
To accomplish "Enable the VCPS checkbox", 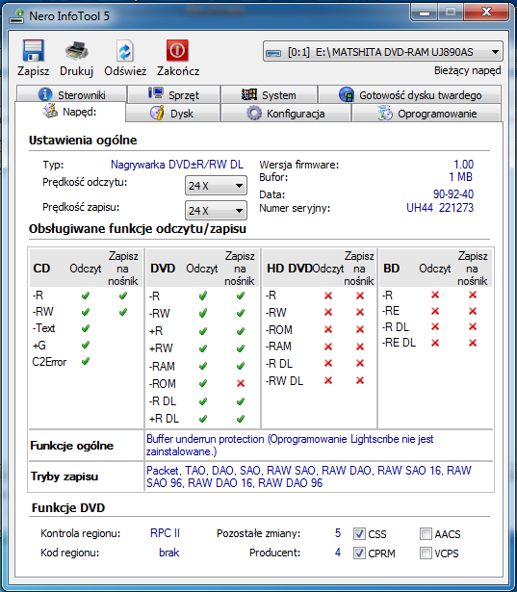I will click(x=426, y=553).
